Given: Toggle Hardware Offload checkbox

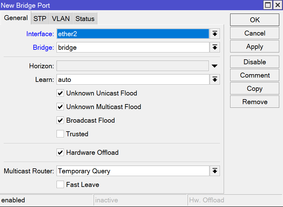Looking at the screenshot, I should tap(60, 152).
